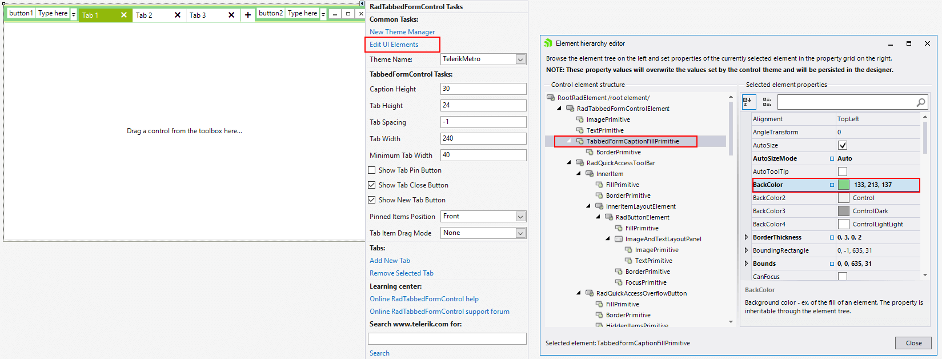The width and height of the screenshot is (942, 359).
Task: Toggle the AutoSize property checkbox
Action: (843, 145)
